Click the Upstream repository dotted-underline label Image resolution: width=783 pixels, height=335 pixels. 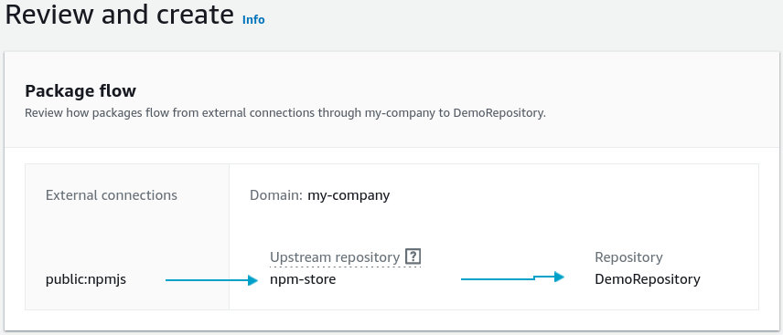pos(335,257)
